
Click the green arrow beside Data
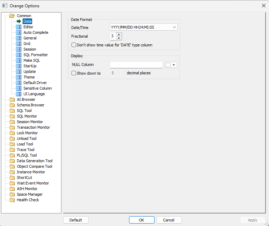point(19,21)
